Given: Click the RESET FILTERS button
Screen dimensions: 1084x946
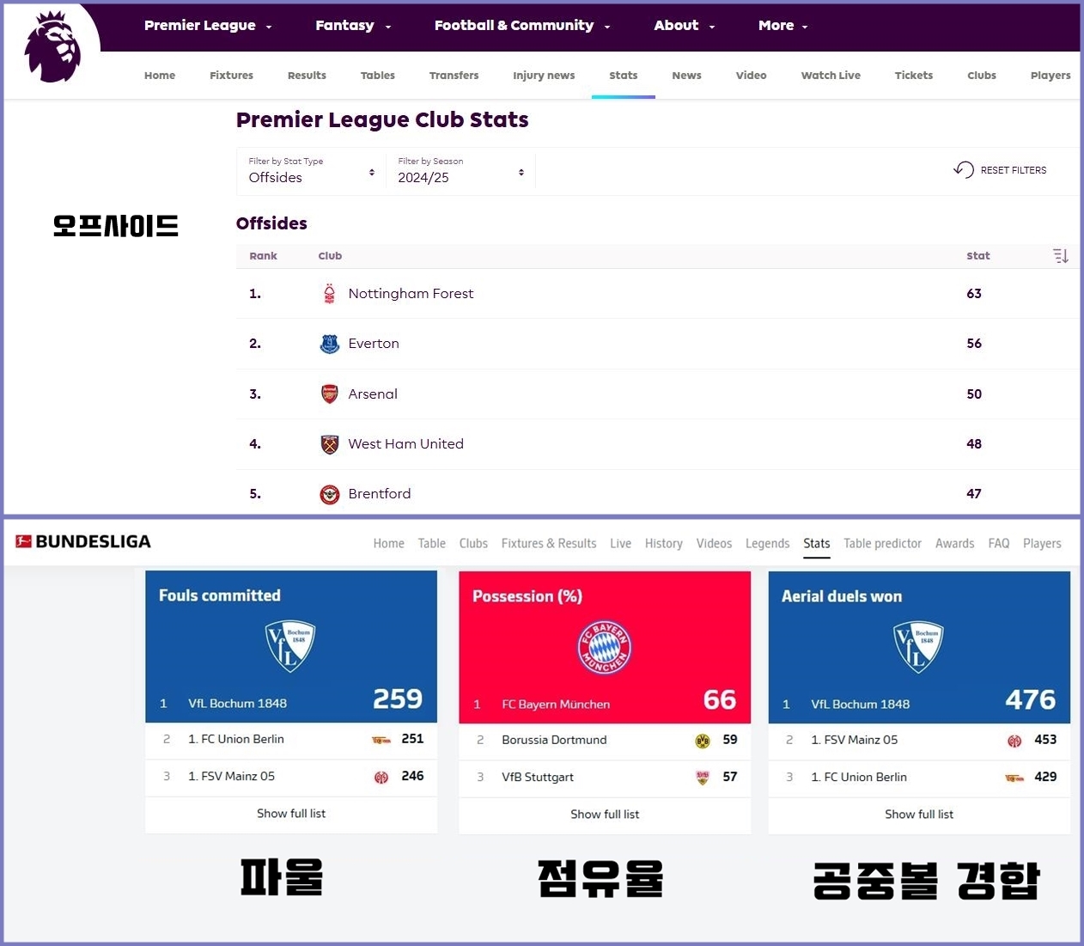Looking at the screenshot, I should pyautogui.click(x=1001, y=170).
